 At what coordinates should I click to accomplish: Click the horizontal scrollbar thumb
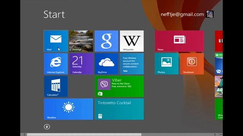(x=84, y=134)
